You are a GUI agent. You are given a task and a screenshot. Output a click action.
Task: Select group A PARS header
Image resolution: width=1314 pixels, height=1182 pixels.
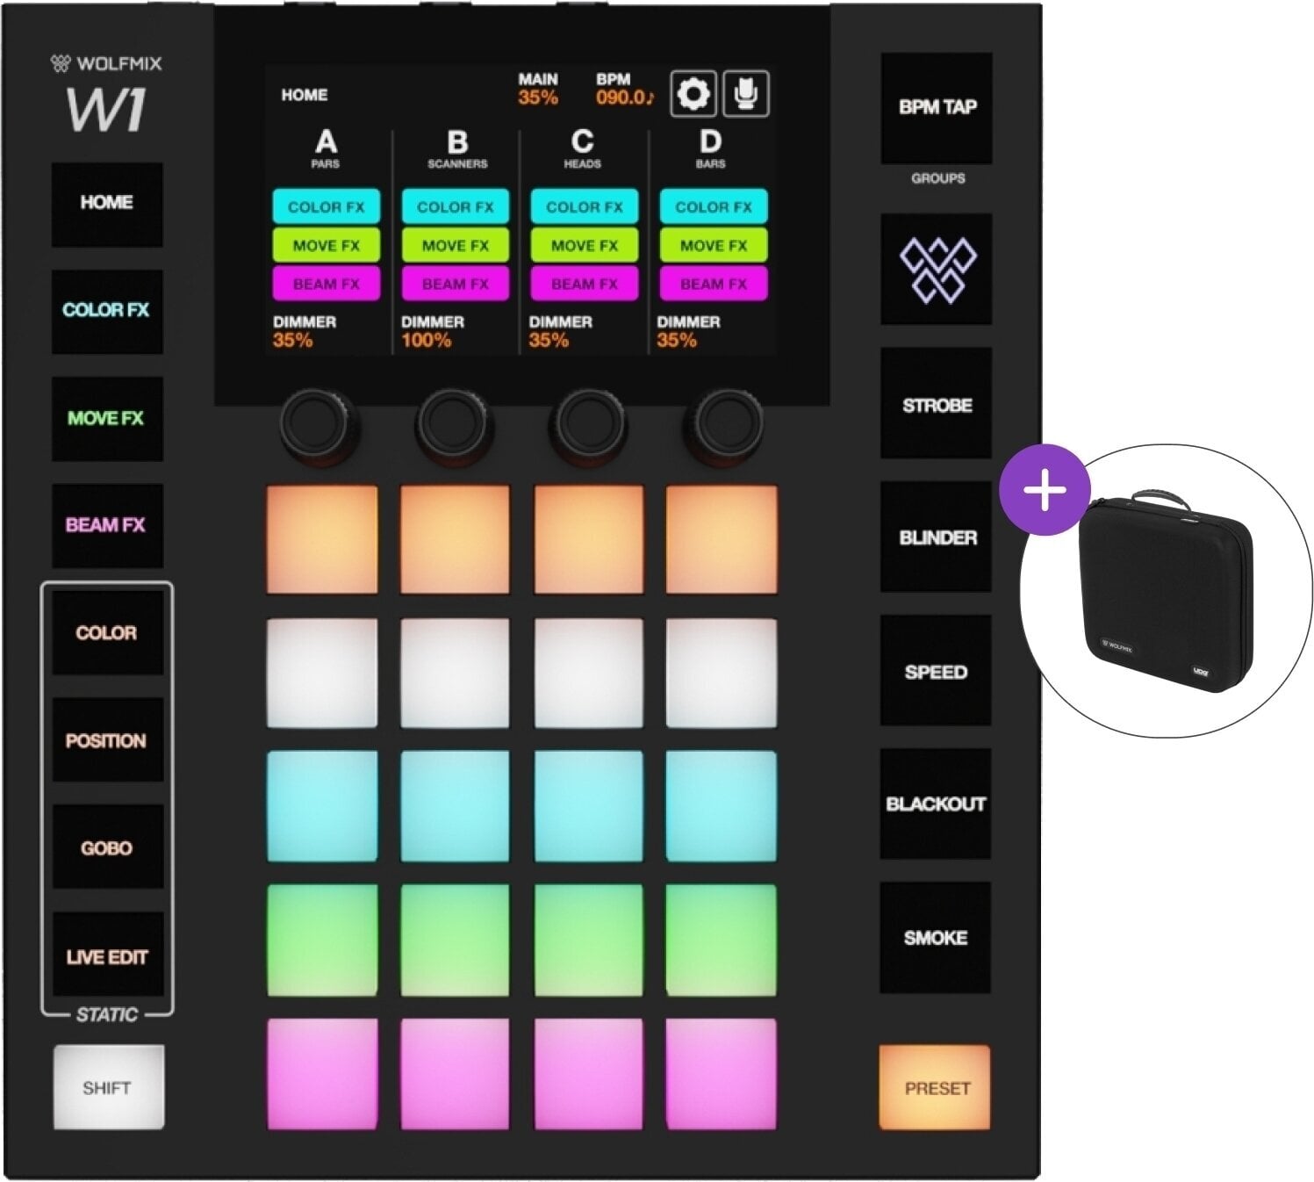point(326,148)
